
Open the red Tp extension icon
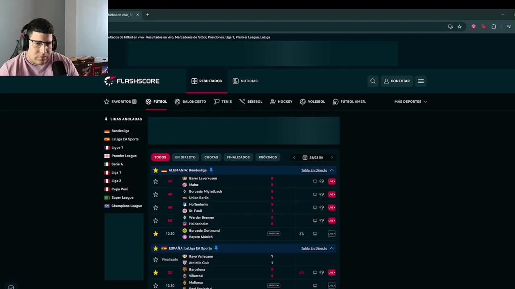pyautogui.click(x=483, y=26)
